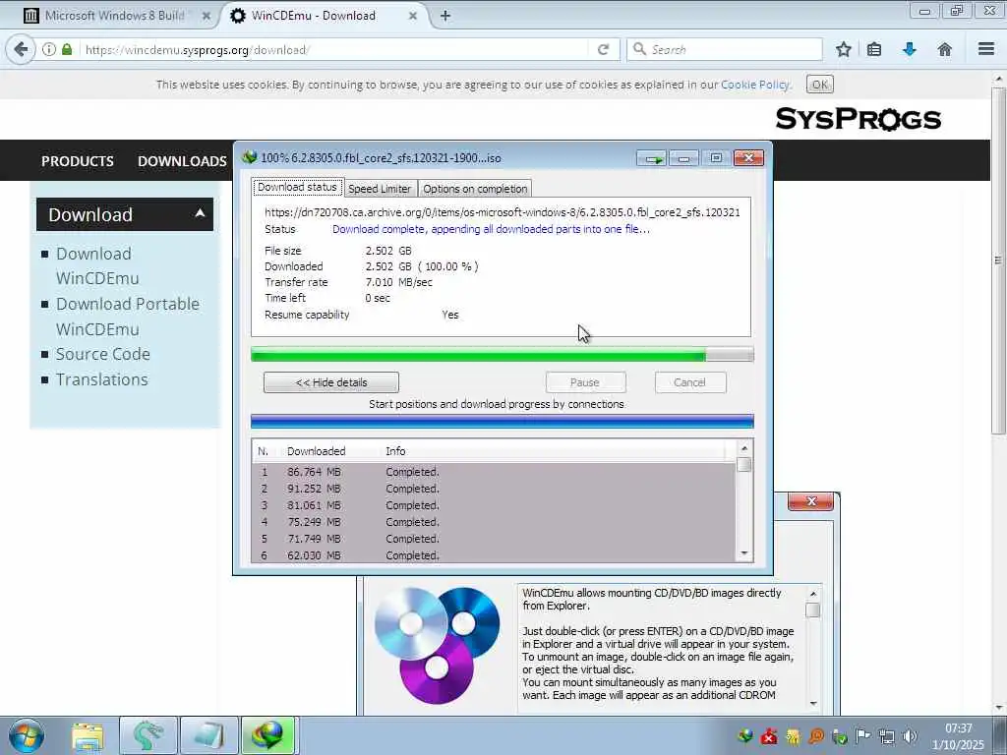The width and height of the screenshot is (1007, 755).
Task: Click the SysProgs logo
Action: pyautogui.click(x=858, y=119)
